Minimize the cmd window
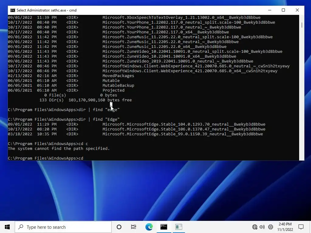 tap(270, 10)
